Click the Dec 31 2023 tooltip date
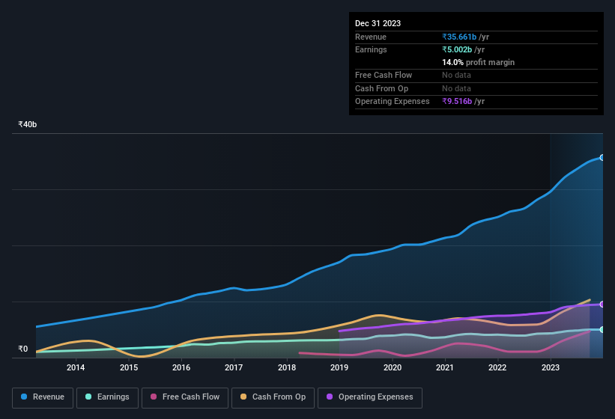 pos(378,23)
